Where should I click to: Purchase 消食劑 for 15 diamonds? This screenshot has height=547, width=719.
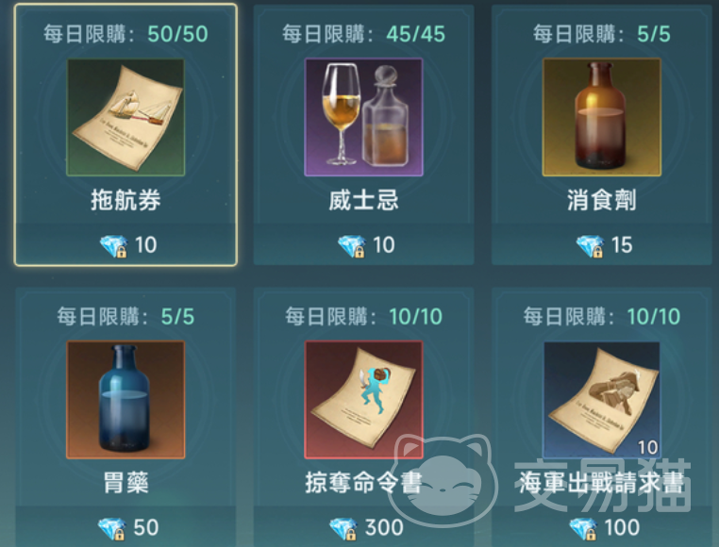[602, 244]
